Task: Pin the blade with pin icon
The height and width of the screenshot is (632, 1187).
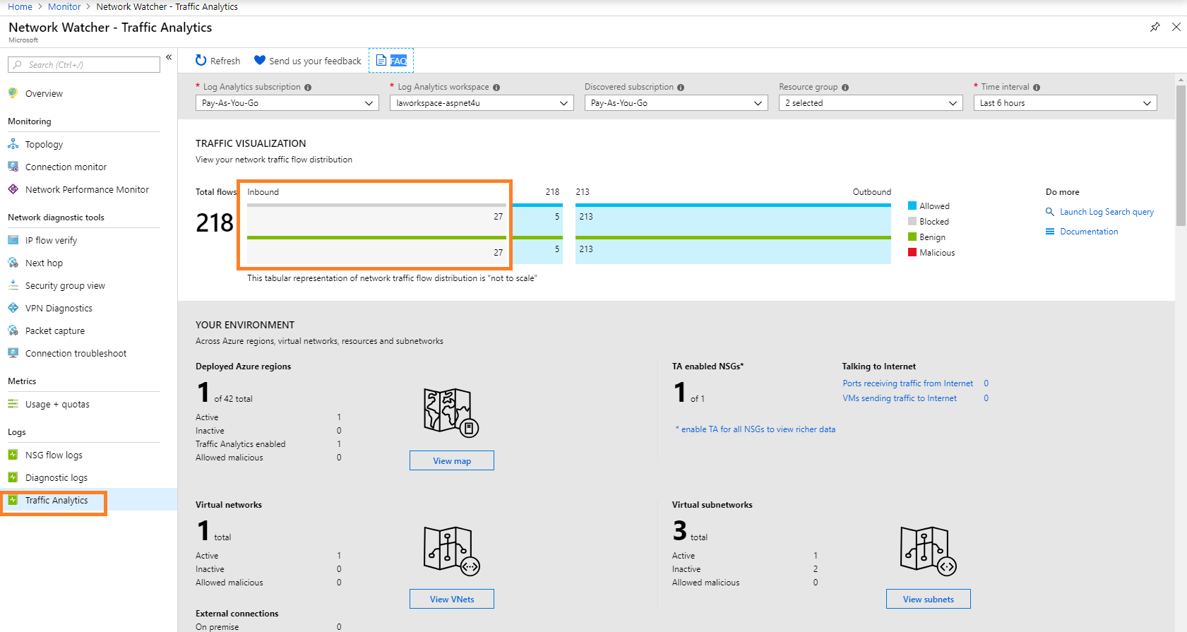Action: coord(1155,27)
